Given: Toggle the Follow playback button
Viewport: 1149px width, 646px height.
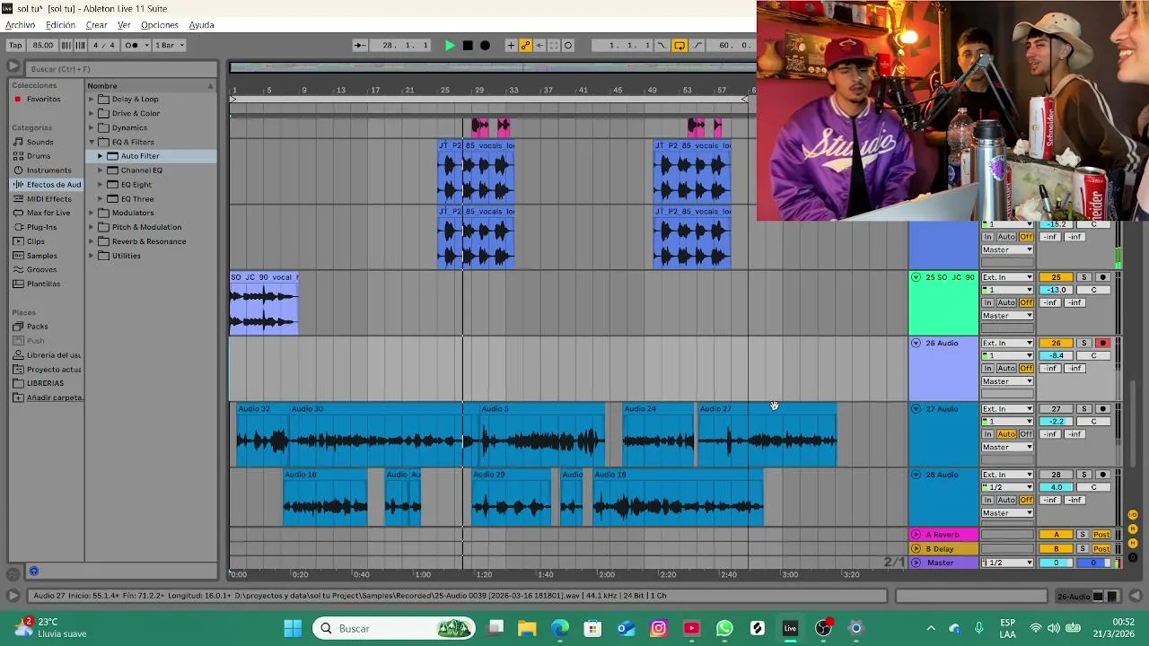Looking at the screenshot, I should pos(359,45).
